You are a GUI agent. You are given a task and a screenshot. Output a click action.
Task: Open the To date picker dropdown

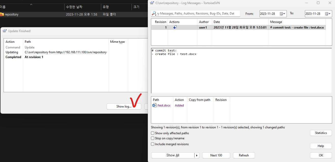(328, 14)
